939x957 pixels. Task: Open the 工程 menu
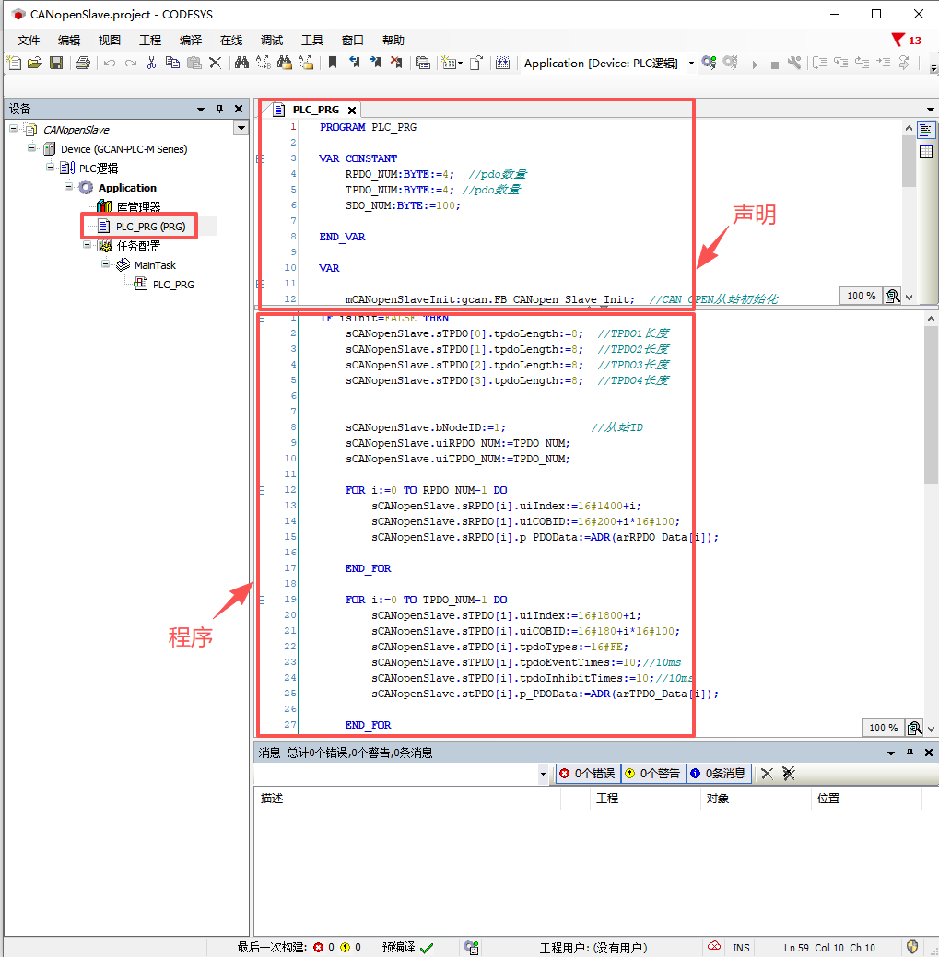150,41
